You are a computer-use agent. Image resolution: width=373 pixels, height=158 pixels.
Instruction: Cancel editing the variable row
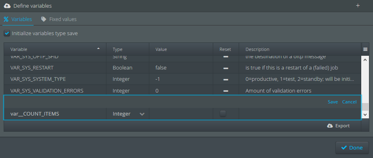349,102
